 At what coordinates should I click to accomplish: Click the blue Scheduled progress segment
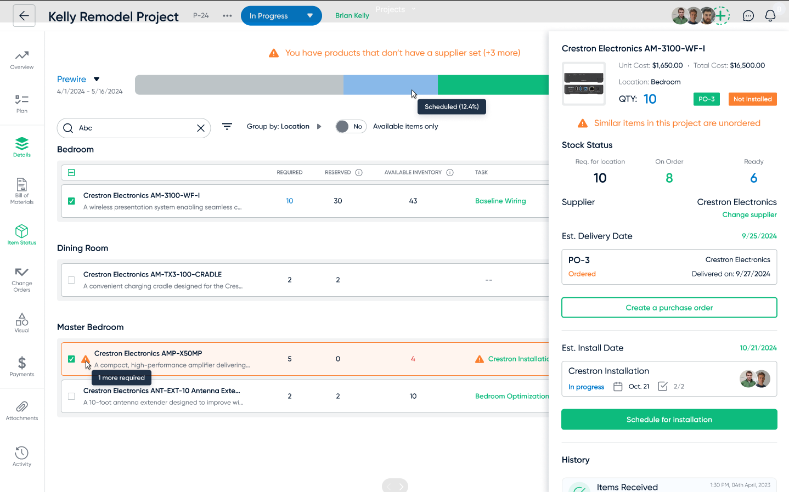pyautogui.click(x=391, y=85)
